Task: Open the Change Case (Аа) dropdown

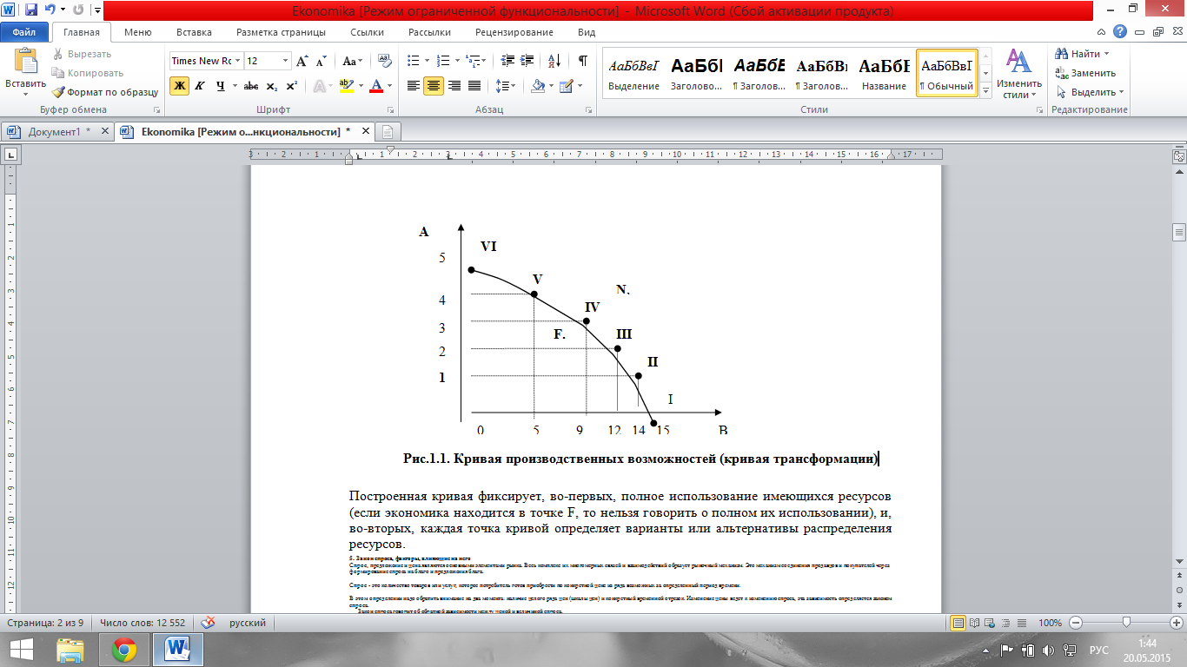Action: tap(353, 62)
